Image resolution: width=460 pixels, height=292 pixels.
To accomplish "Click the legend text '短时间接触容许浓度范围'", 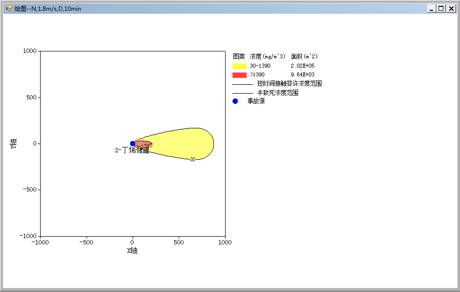I will [289, 83].
